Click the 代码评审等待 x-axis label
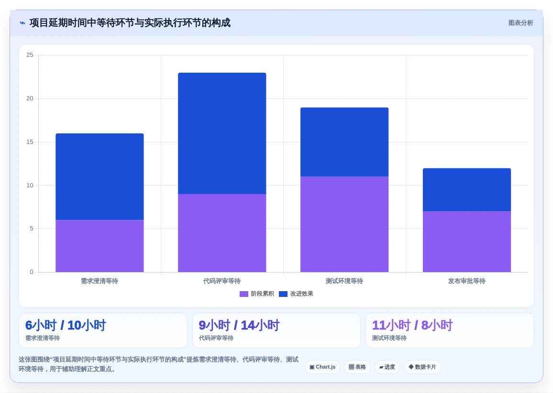Image resolution: width=553 pixels, height=393 pixels. (222, 281)
